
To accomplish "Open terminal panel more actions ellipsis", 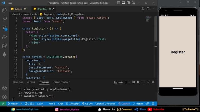I will (143, 82).
